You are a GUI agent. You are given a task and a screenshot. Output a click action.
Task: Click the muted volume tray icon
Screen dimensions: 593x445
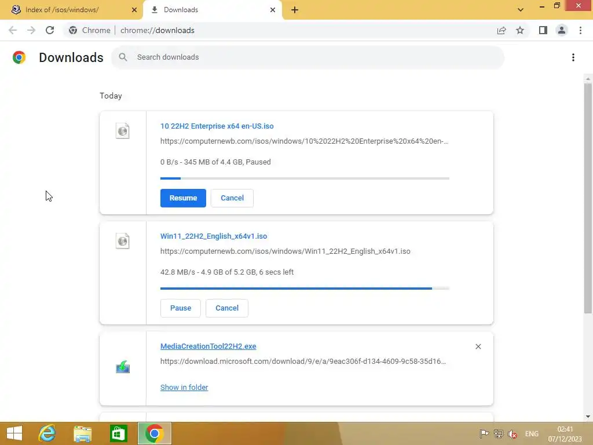513,434
